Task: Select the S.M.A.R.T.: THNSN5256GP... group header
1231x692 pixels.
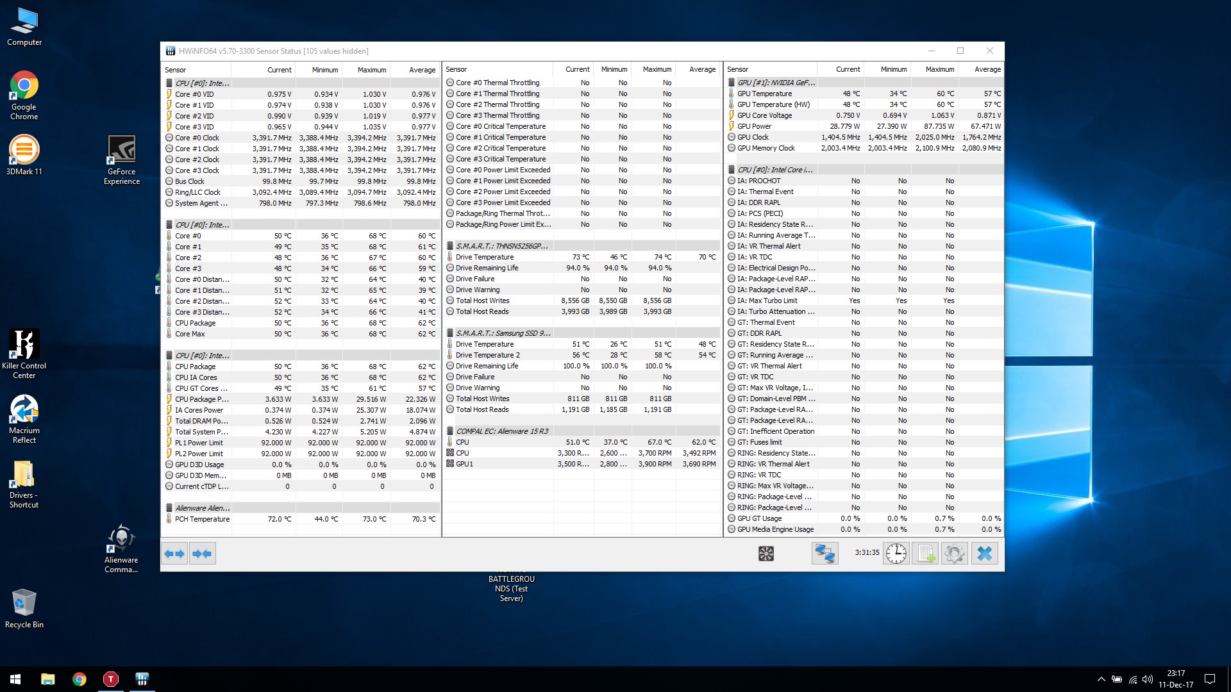Action: pyautogui.click(x=582, y=246)
